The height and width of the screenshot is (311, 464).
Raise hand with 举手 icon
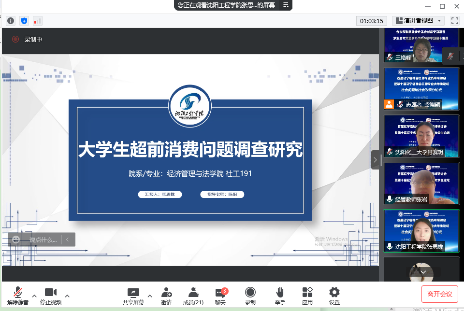click(280, 296)
